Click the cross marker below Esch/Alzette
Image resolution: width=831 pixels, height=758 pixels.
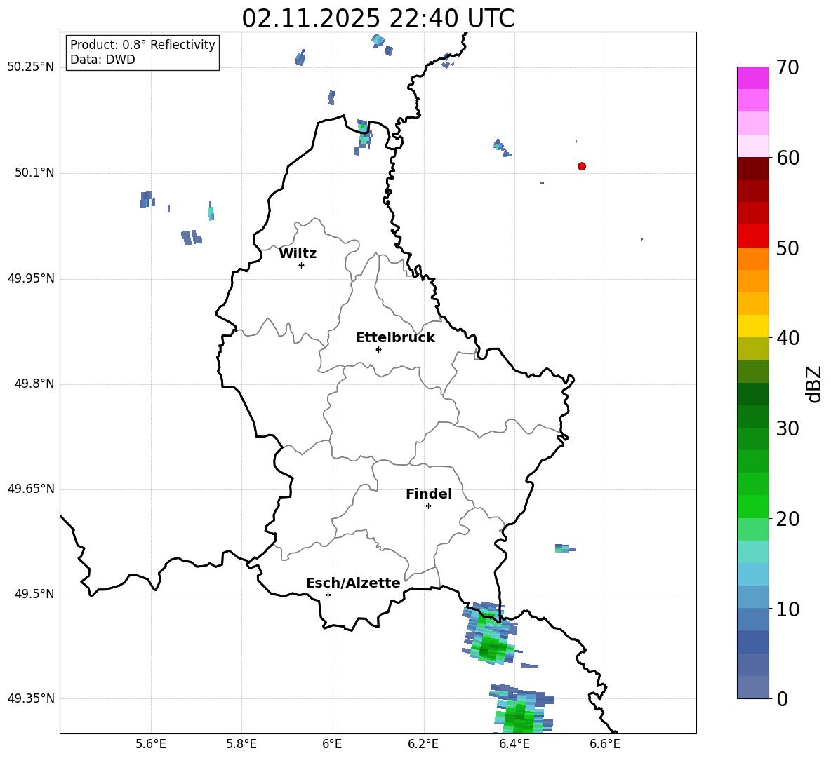pos(328,595)
